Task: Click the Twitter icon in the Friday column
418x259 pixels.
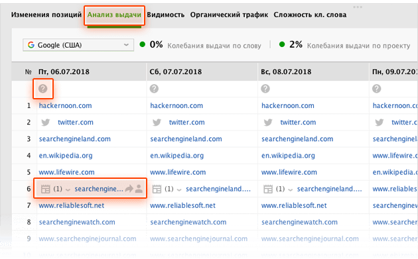Action: coord(46,123)
